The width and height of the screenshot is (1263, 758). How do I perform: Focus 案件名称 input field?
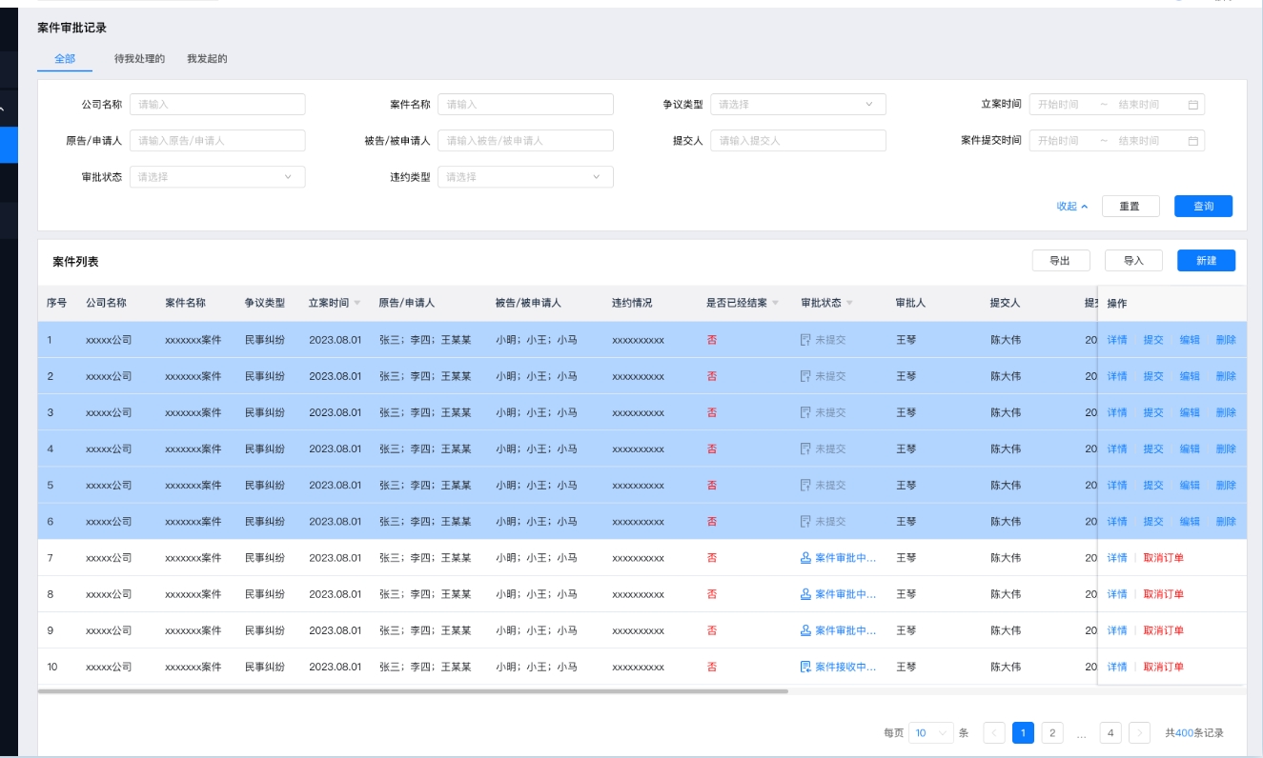(525, 105)
